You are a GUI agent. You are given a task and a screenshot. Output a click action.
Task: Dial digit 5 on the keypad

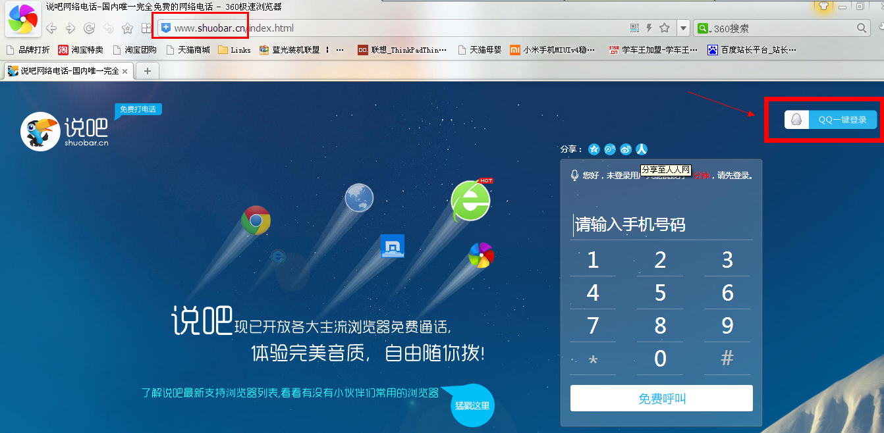point(660,293)
